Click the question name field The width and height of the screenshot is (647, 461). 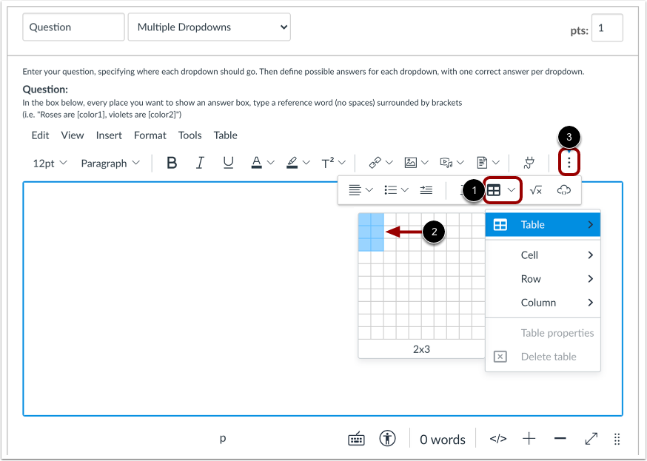point(73,27)
